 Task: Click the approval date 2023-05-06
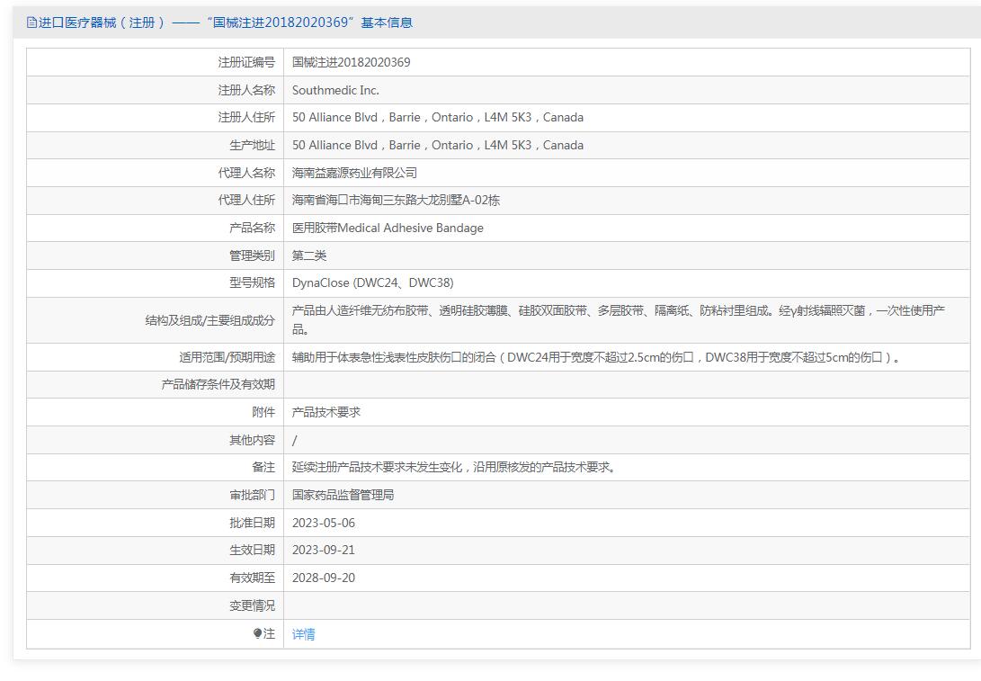point(324,523)
